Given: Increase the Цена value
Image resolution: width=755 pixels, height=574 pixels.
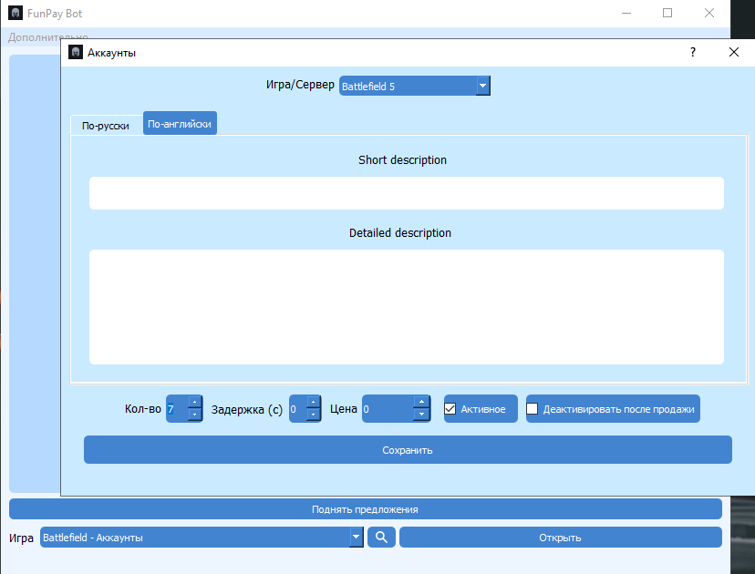Looking at the screenshot, I should click(x=421, y=402).
